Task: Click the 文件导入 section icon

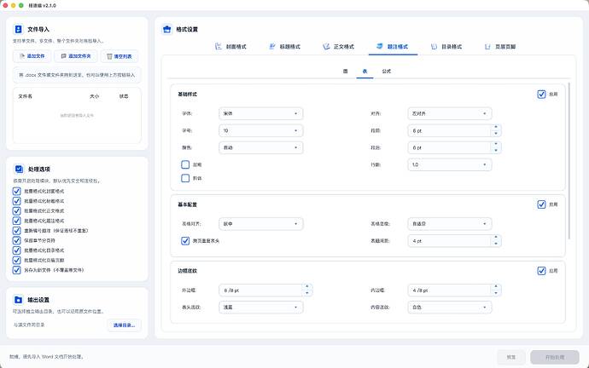Action: 18,29
